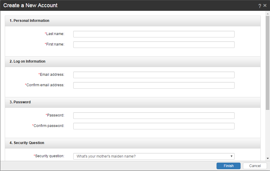The width and height of the screenshot is (270, 171).
Task: Click into the First name field
Action: coord(154,45)
